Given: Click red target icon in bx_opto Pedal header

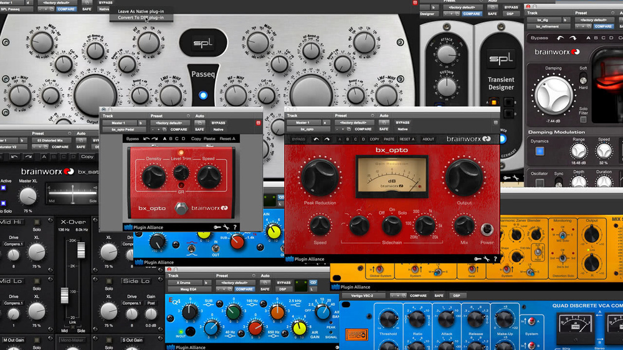Looking at the screenshot, I should point(259,123).
